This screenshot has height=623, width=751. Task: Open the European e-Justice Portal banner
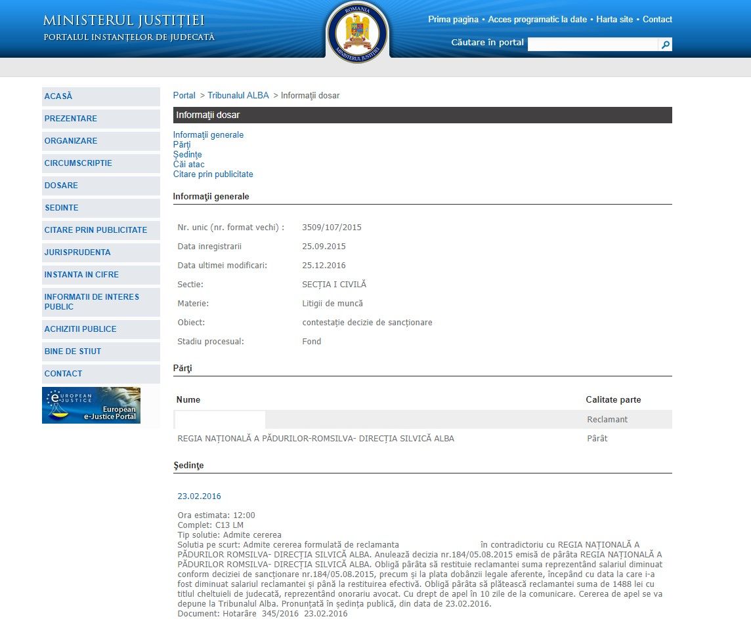91,405
